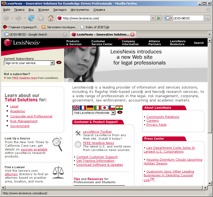The image size is (213, 197).
Task: Close the LexisNexis tab with red X
Action: coord(132,34)
